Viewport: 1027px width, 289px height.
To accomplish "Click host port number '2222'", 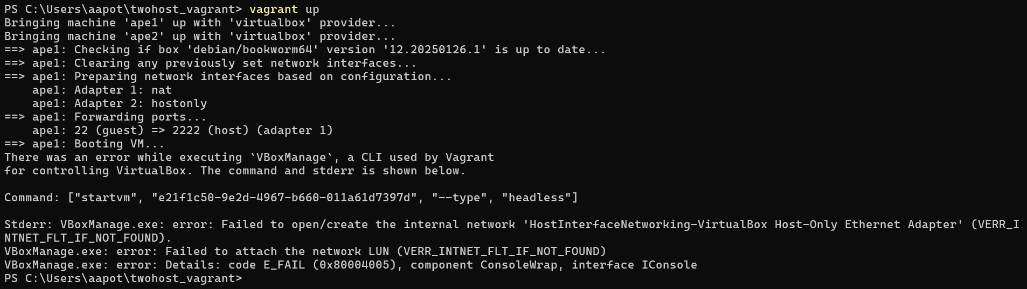I will (x=186, y=130).
